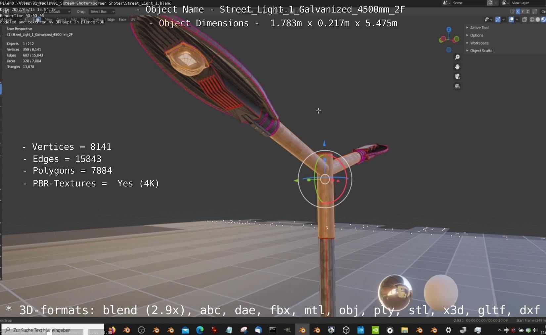The image size is (546, 335).
Task: Click the volume speaker tray icon
Action: coord(535,330)
